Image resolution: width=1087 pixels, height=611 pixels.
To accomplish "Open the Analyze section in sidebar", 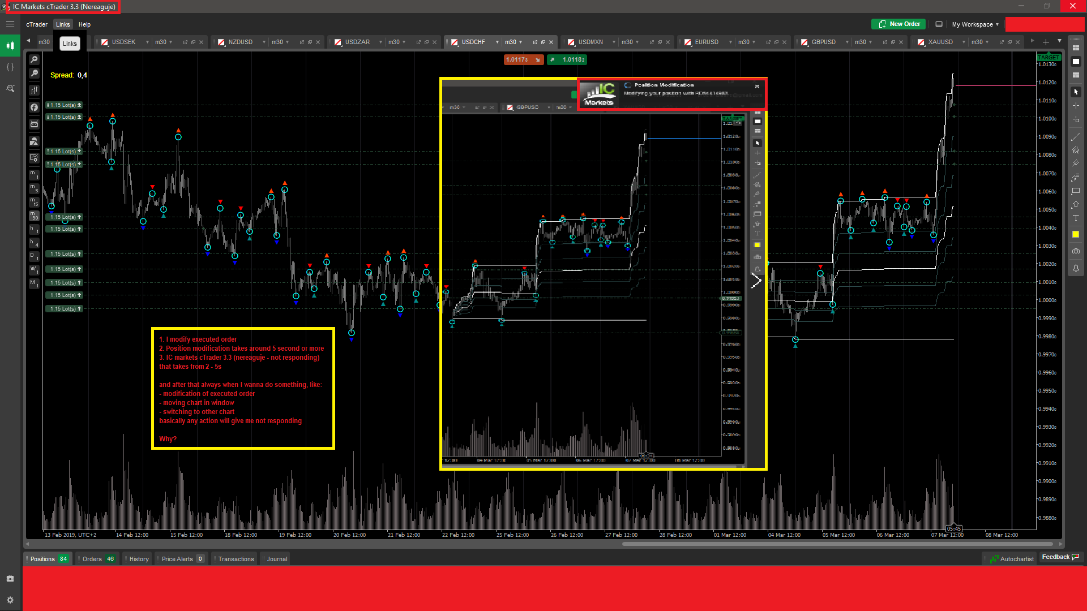I will [x=10, y=88].
